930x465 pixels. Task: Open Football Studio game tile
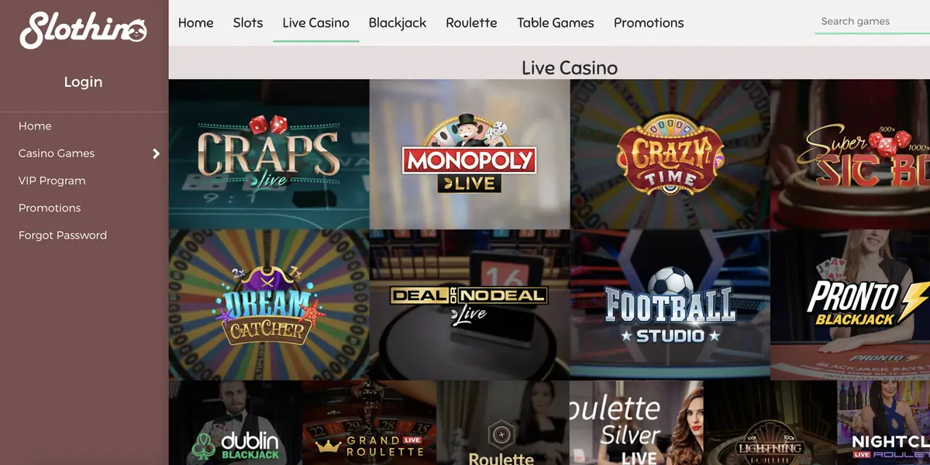click(670, 305)
